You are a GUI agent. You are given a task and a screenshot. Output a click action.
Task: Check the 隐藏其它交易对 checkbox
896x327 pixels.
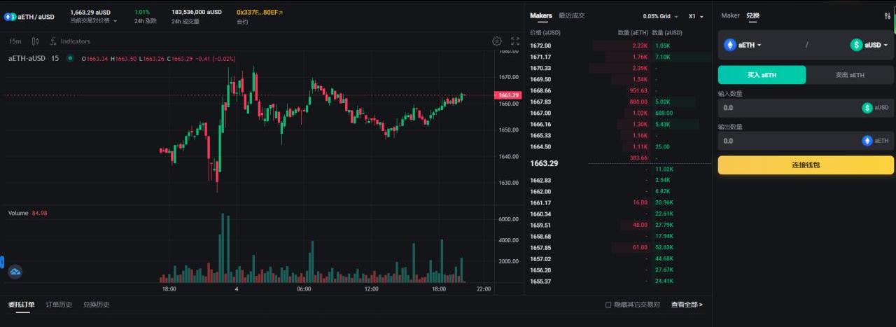click(608, 305)
